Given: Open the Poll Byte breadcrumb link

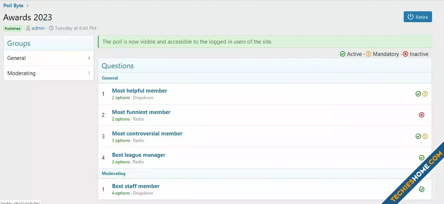Looking at the screenshot, I should pos(13,5).
